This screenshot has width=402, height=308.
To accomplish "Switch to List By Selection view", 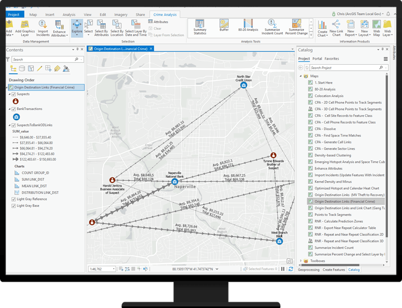I will (31, 69).
